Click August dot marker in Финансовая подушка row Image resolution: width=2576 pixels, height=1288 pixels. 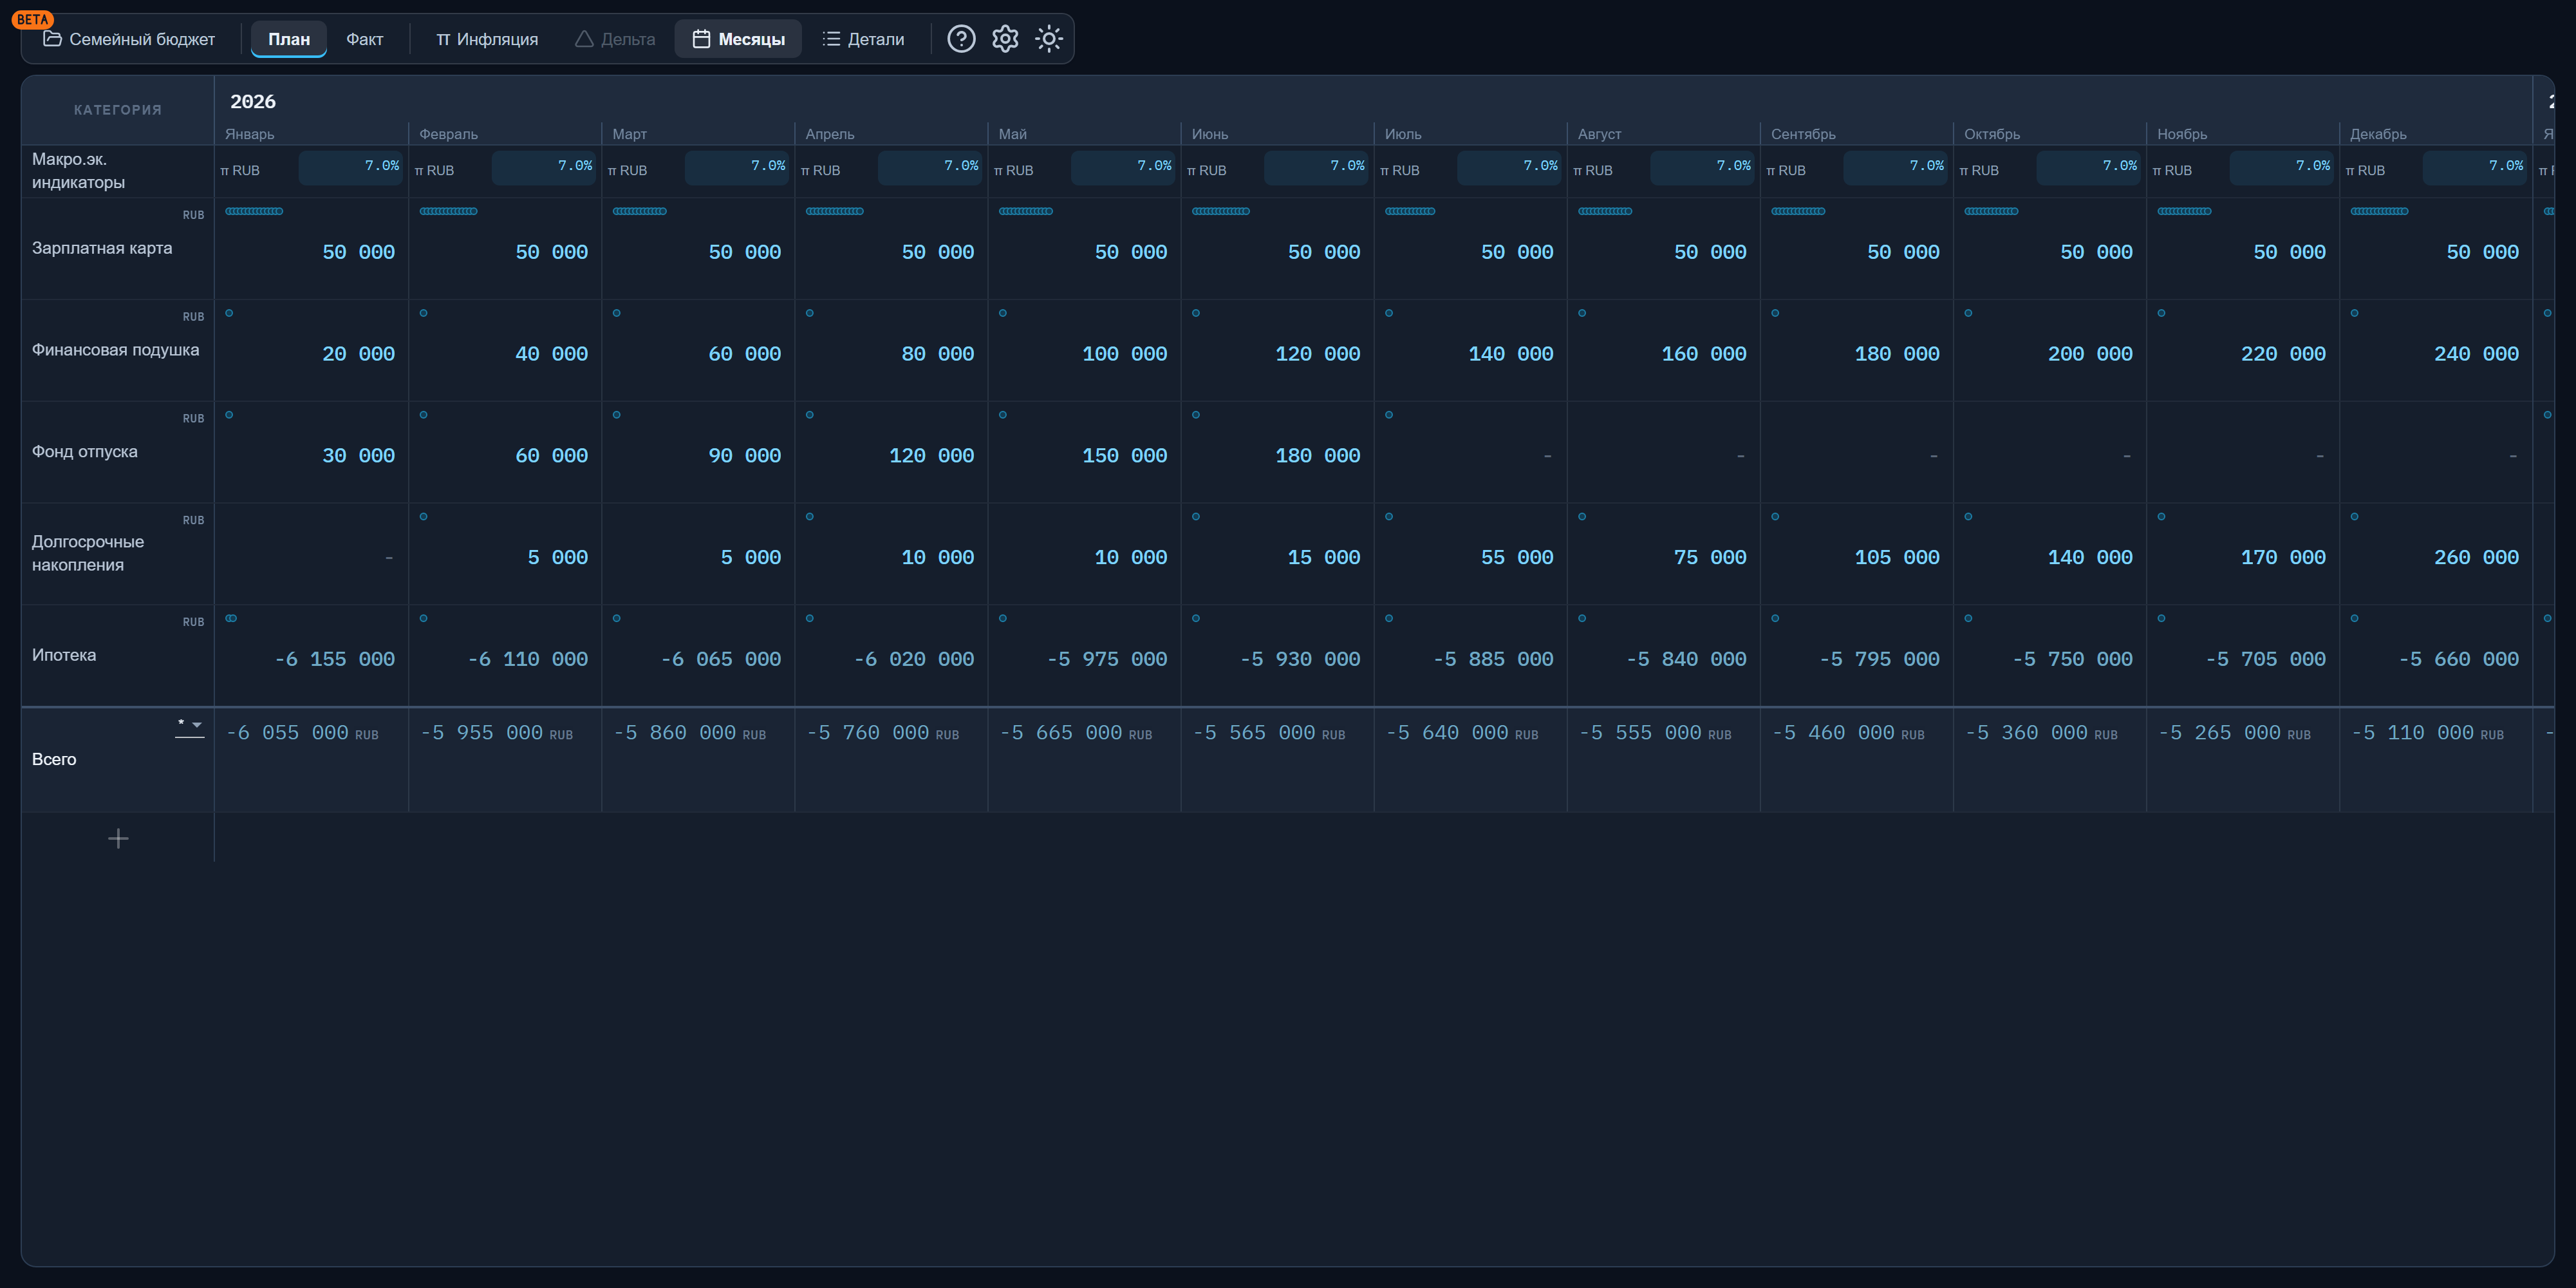[1582, 313]
